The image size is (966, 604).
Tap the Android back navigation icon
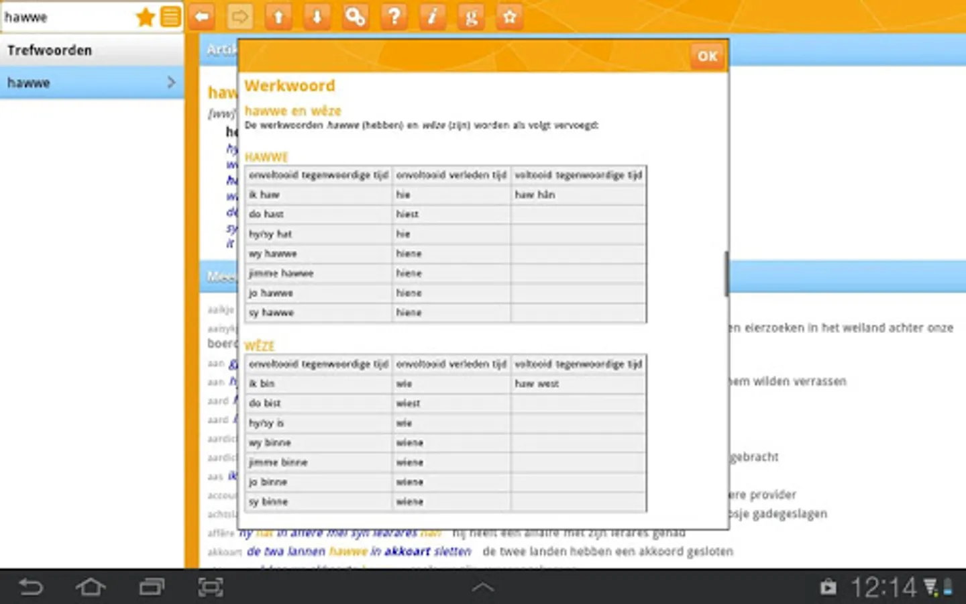click(30, 587)
